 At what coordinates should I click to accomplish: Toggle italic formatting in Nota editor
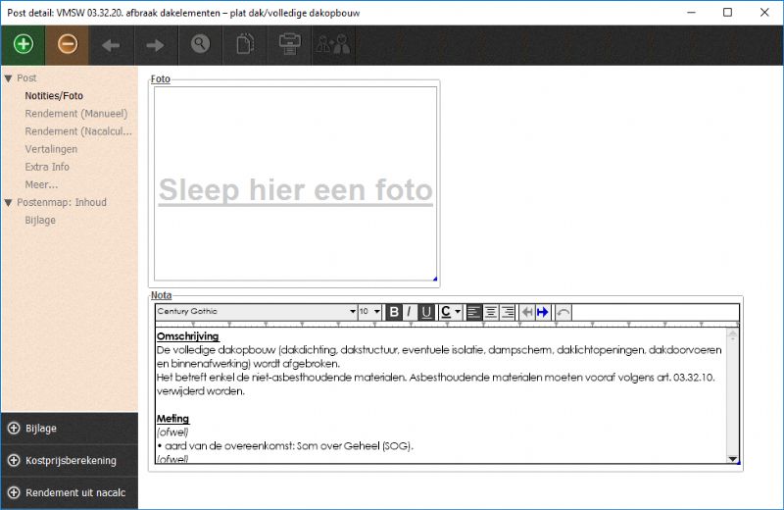tap(409, 312)
